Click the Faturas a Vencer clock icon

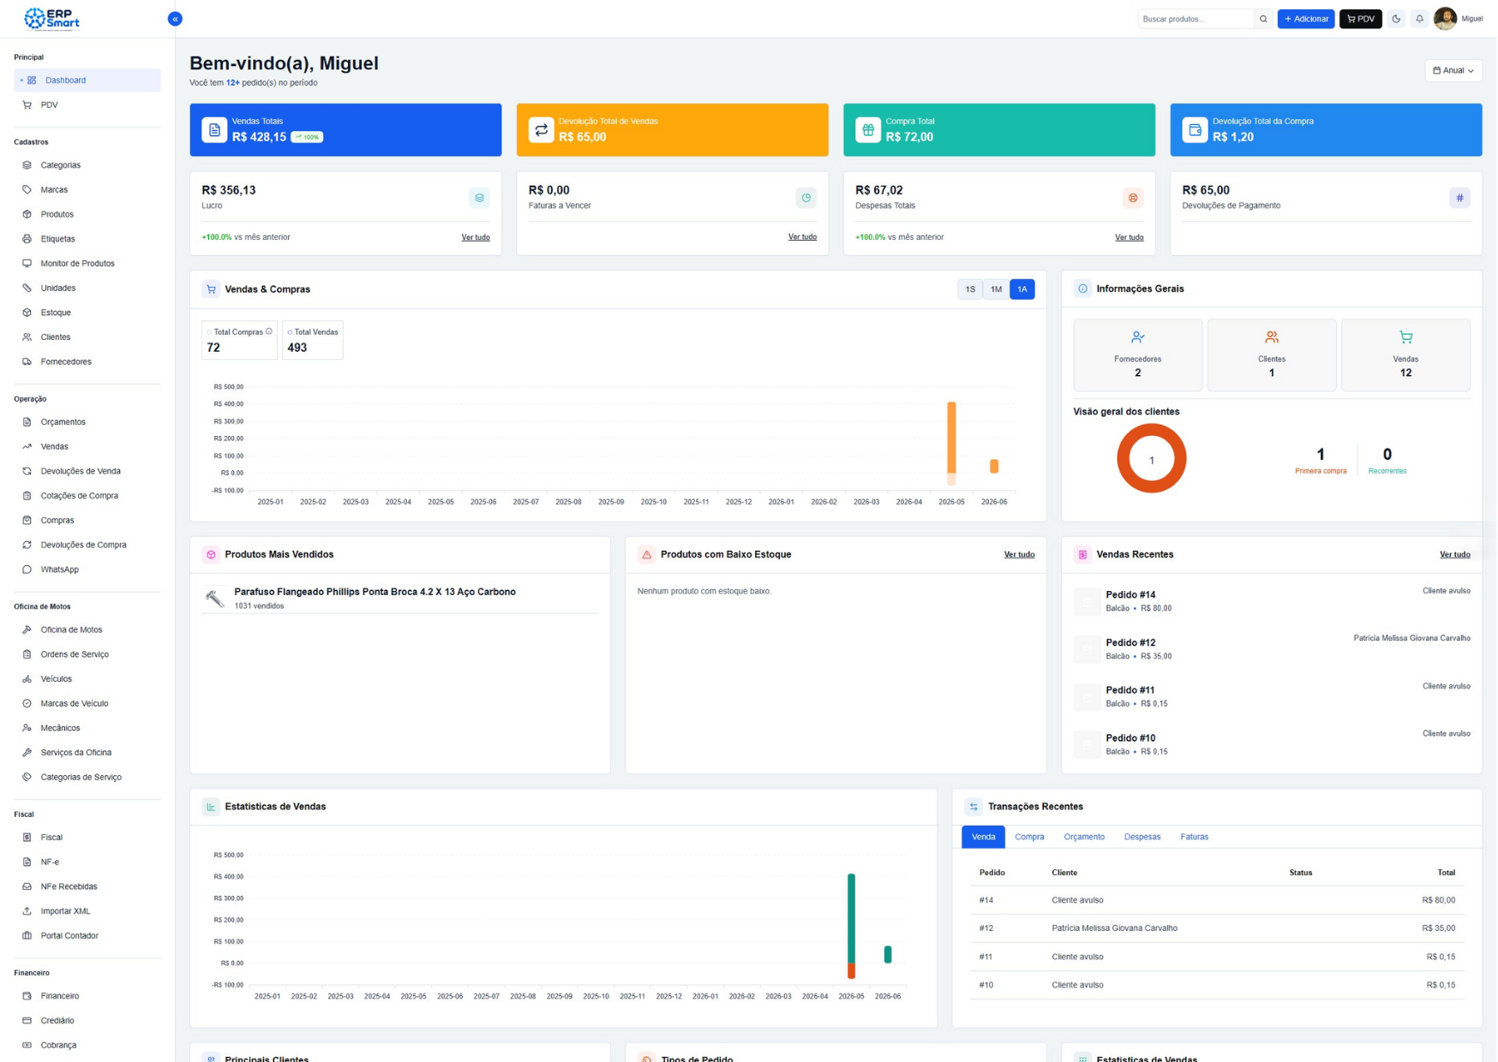(806, 198)
